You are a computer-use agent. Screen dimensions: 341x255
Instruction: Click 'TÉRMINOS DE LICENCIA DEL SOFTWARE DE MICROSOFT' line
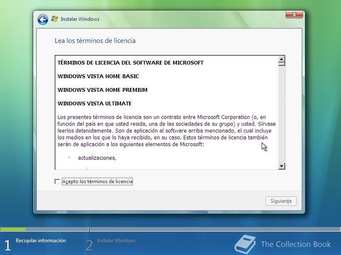tap(130, 63)
